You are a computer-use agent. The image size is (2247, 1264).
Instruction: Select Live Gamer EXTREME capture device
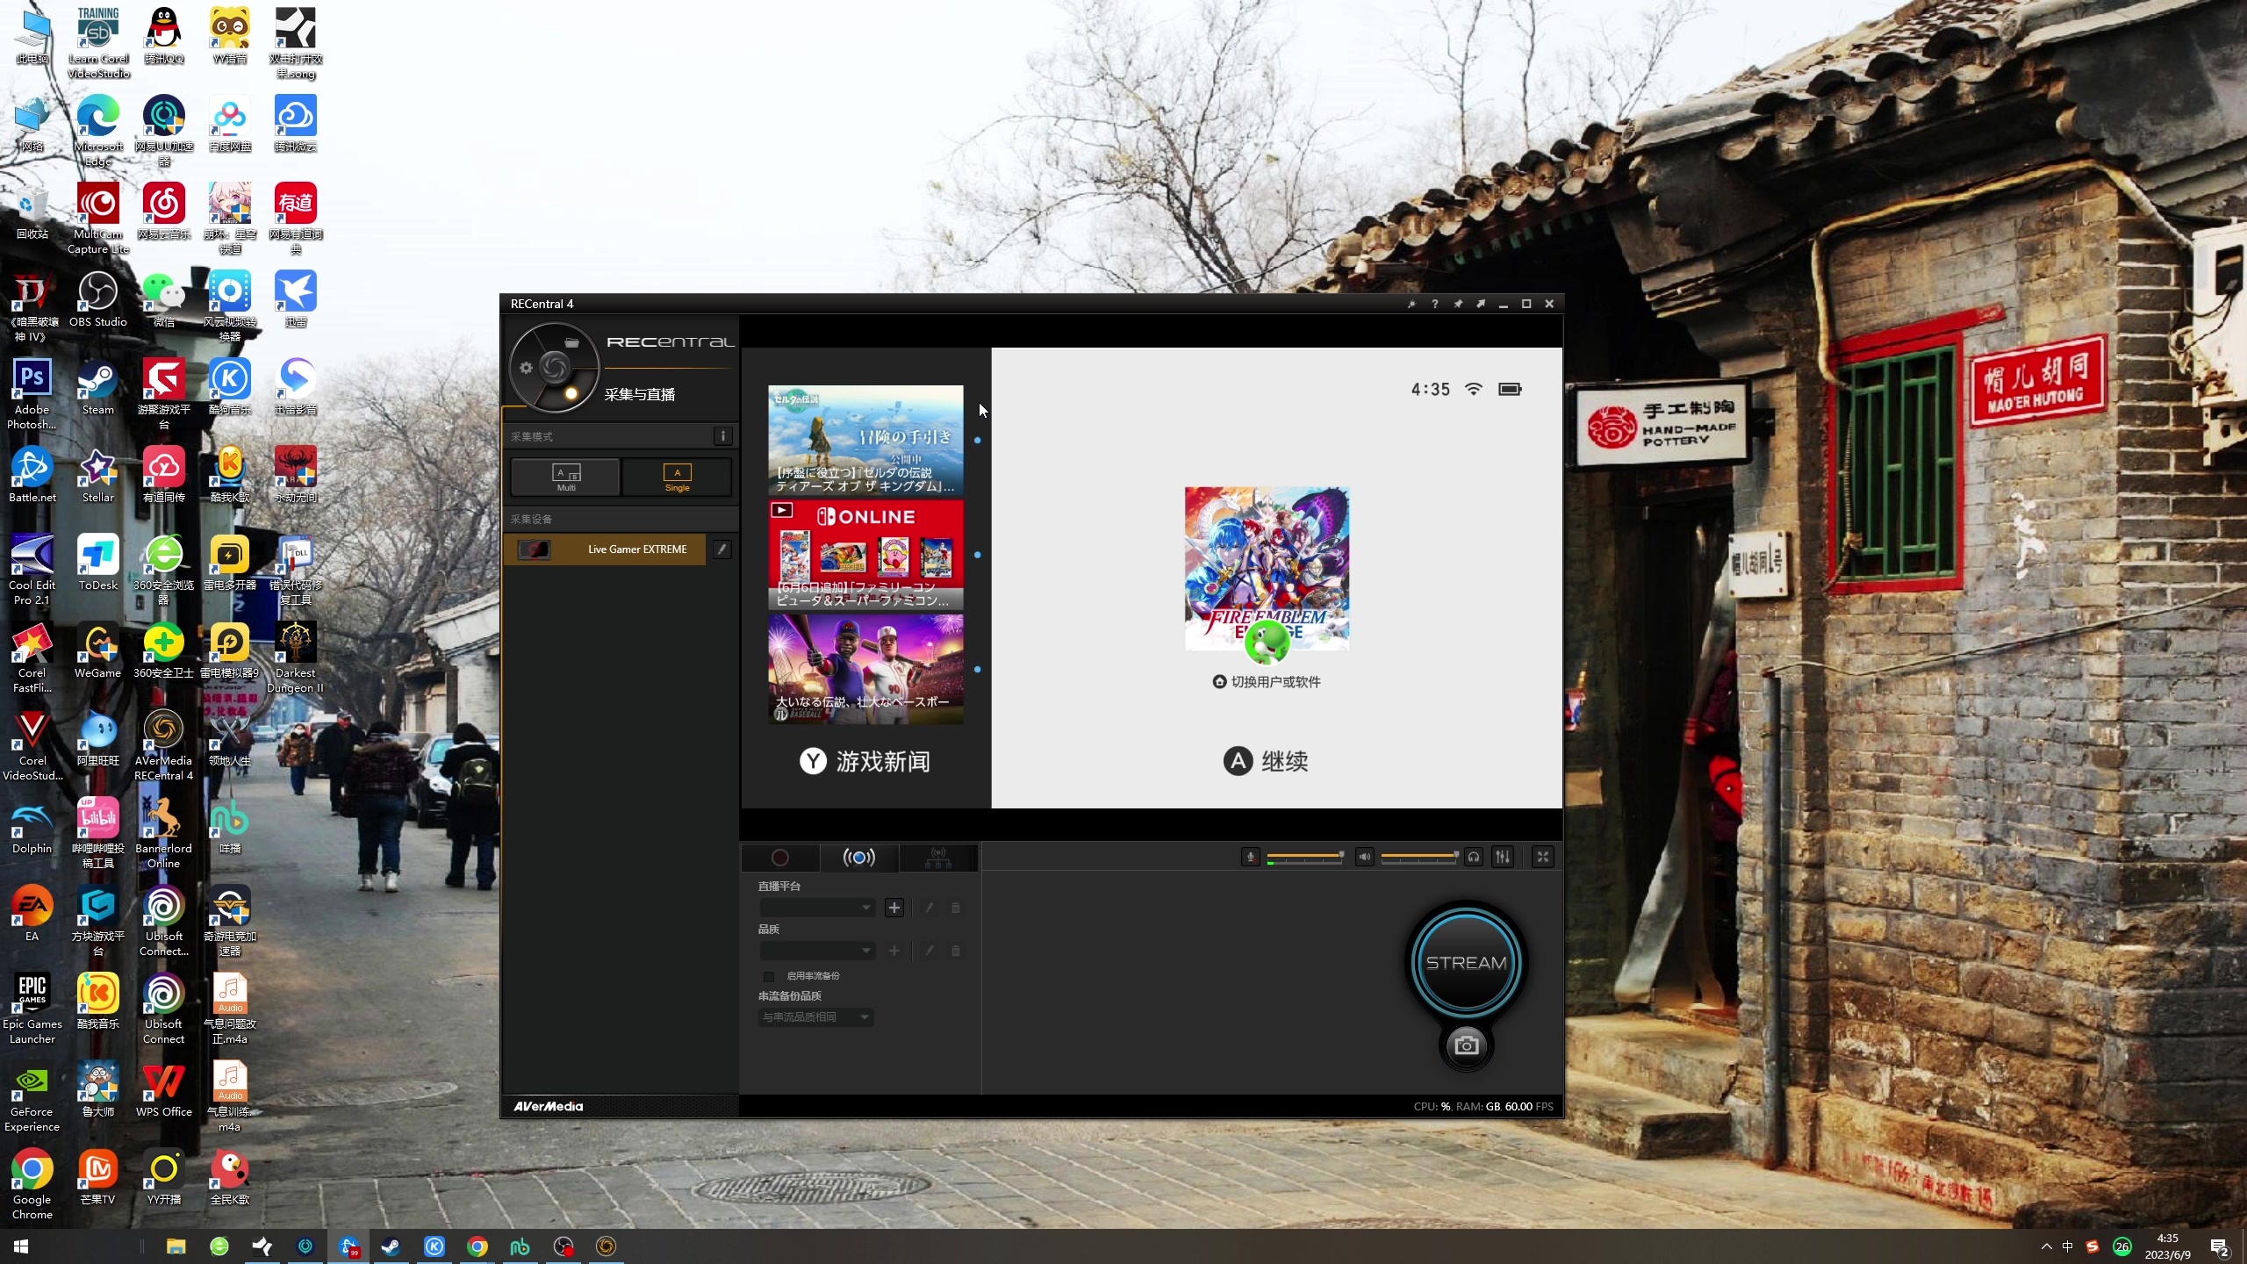tap(605, 549)
